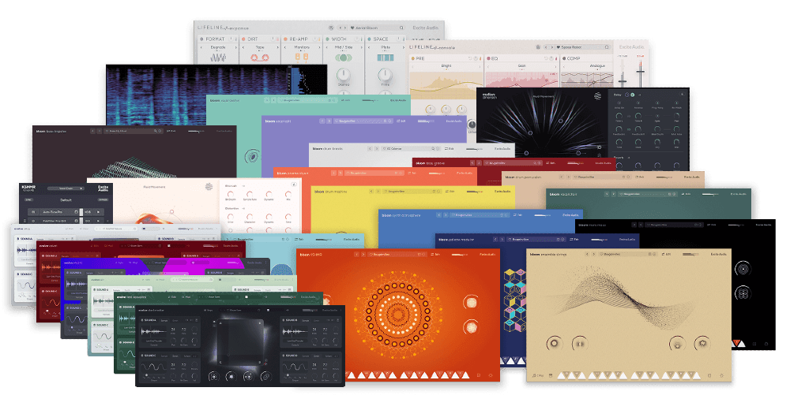The height and width of the screenshot is (395, 790).
Task: Click Sound A waveform in dark Evolve window
Action: click(x=153, y=332)
